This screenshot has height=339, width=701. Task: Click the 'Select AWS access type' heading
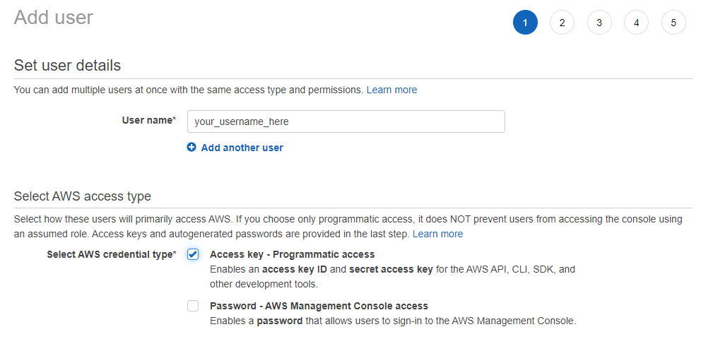(82, 196)
